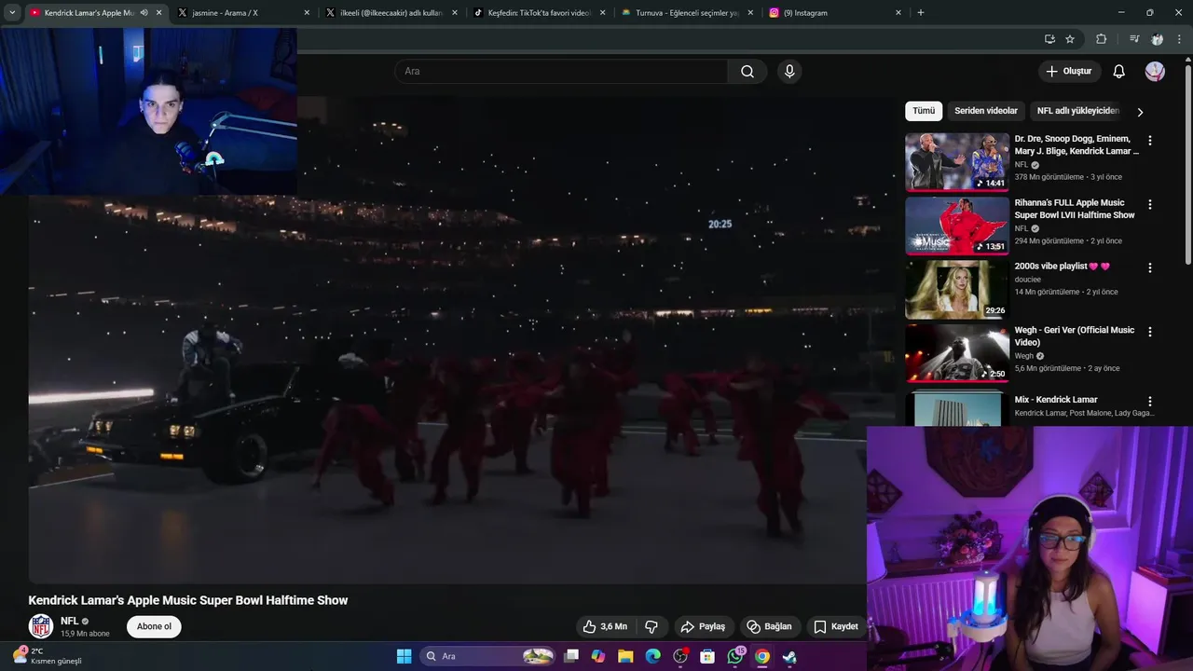This screenshot has height=671, width=1193.
Task: Click the Abone ol subscribe button
Action: [x=154, y=626]
